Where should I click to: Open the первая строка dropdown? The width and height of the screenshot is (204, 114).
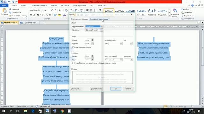tap(121, 44)
